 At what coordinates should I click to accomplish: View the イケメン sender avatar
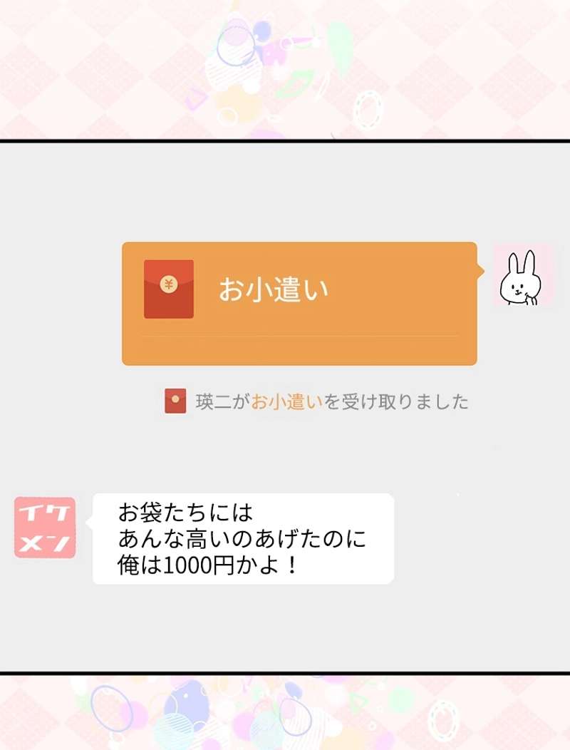coord(45,527)
